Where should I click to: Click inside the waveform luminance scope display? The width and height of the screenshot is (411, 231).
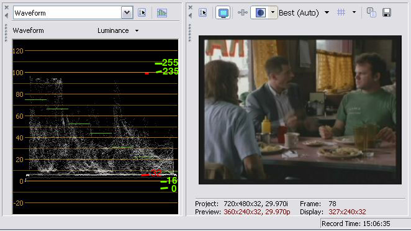[96, 127]
